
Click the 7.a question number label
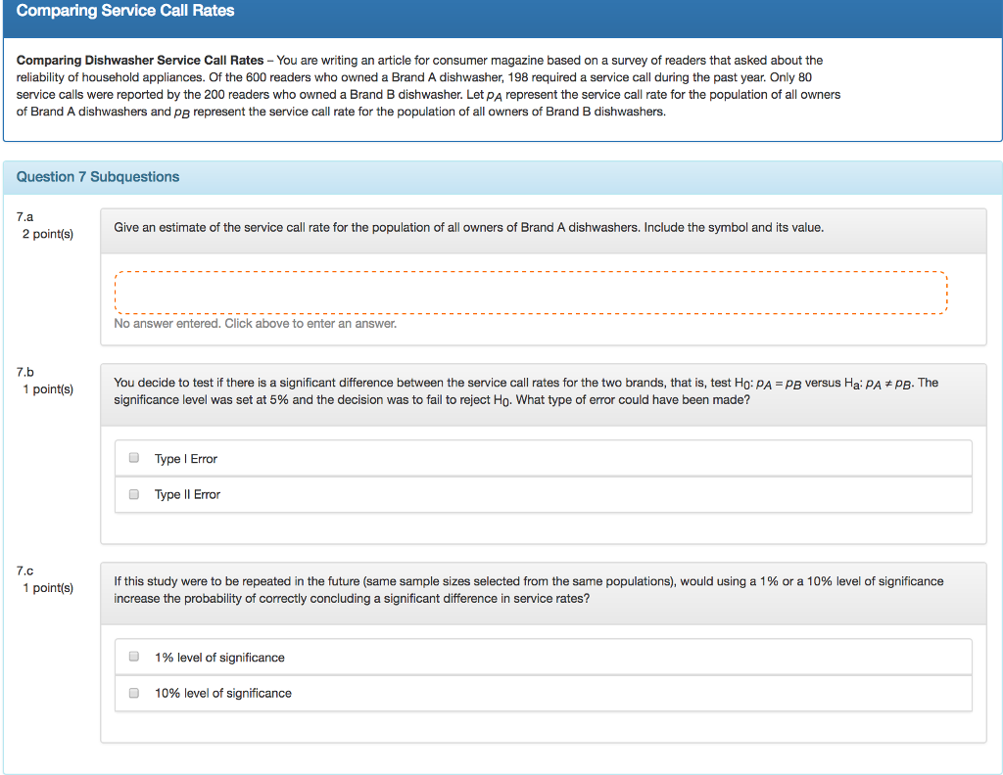[24, 215]
